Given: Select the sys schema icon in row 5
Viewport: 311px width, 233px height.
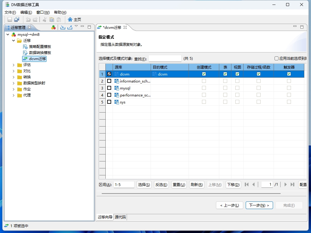Looking at the screenshot, I should (117, 102).
